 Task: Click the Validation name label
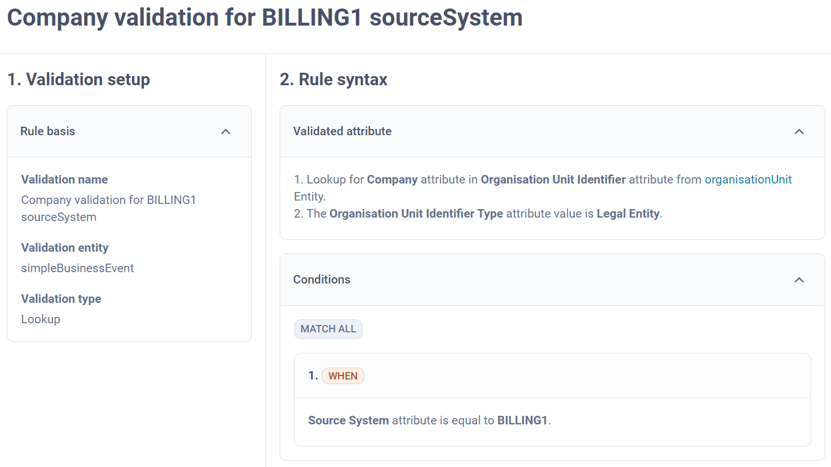64,180
